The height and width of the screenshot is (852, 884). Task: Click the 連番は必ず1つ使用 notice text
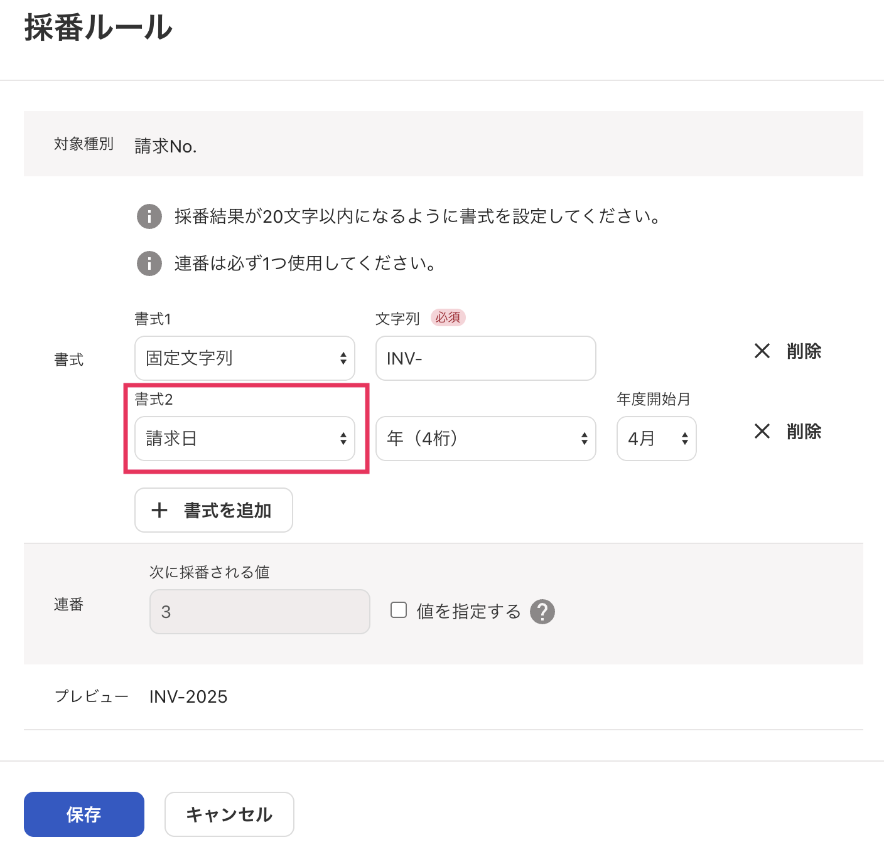coord(306,264)
